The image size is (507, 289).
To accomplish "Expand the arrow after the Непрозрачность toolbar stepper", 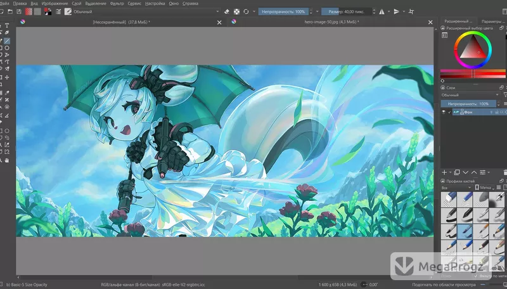I will pos(318,11).
